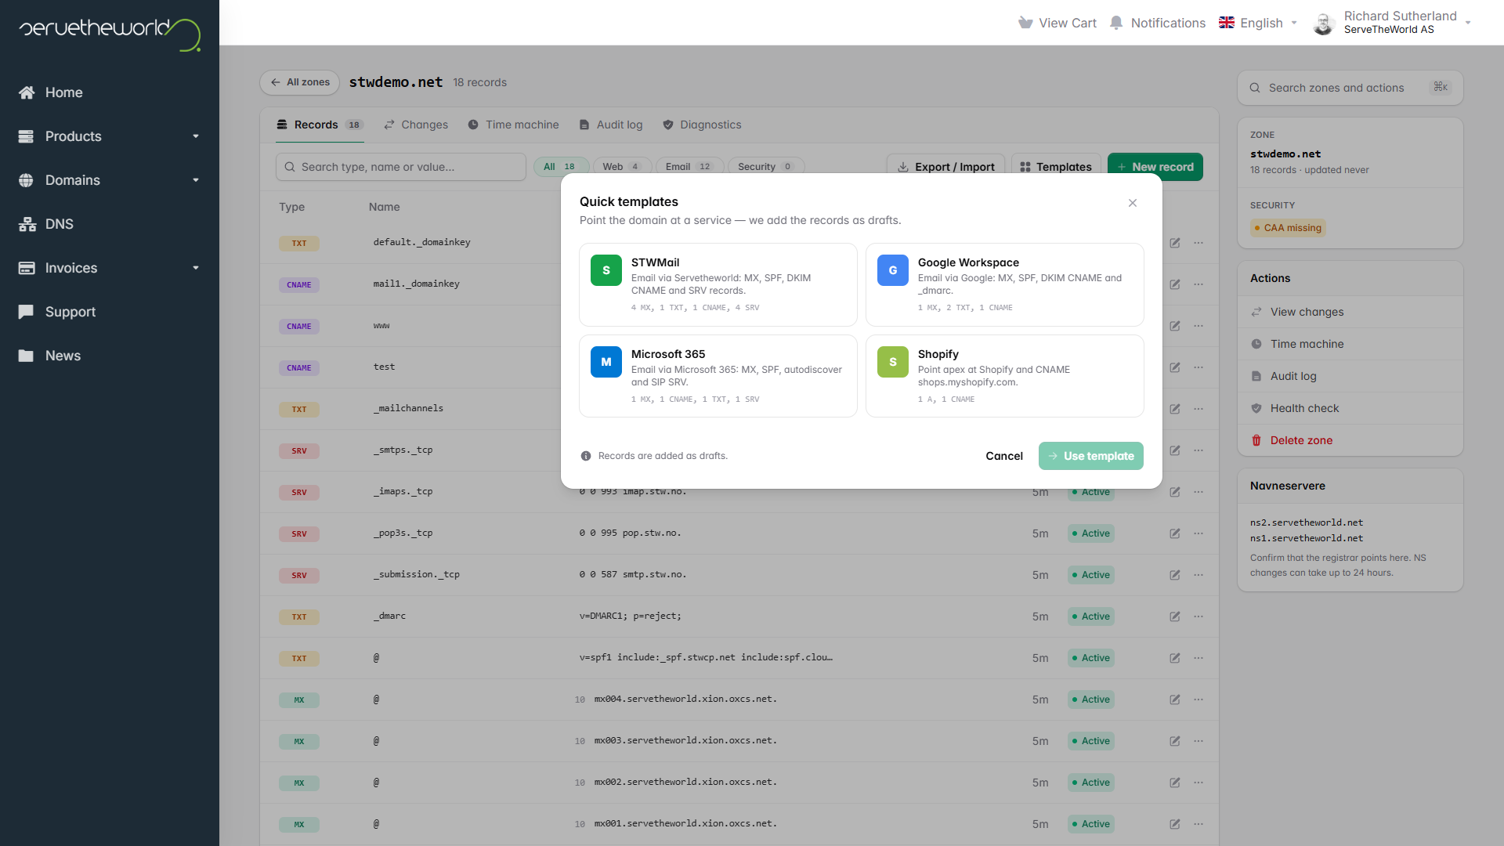Run Health check action

click(x=1350, y=408)
